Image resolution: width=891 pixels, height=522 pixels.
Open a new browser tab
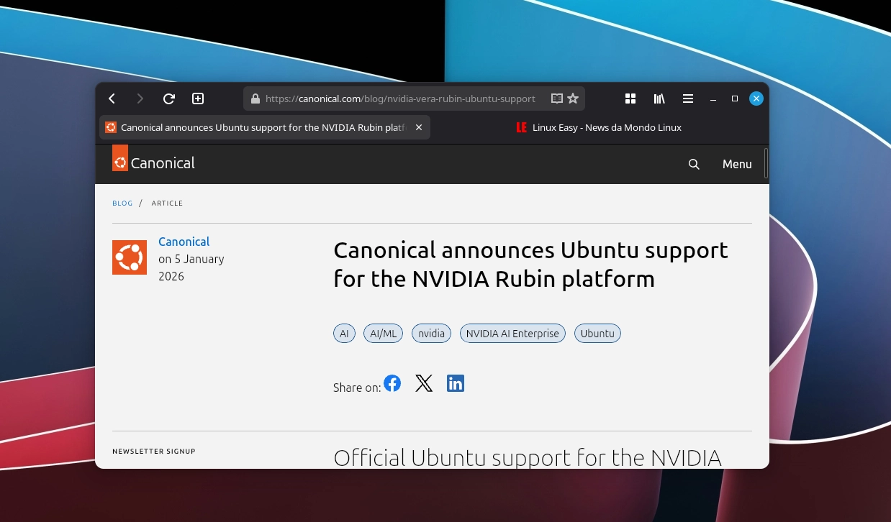pos(198,99)
